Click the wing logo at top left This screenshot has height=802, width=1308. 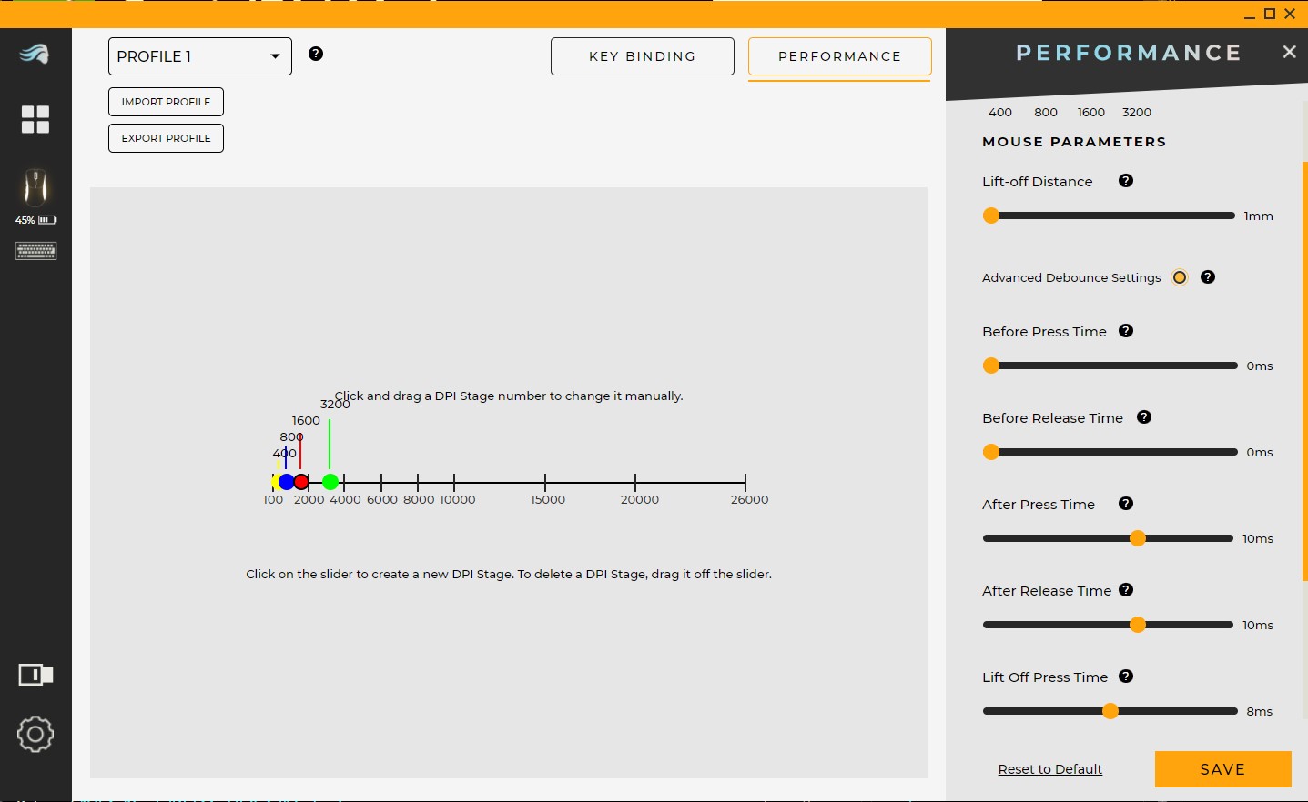point(35,55)
